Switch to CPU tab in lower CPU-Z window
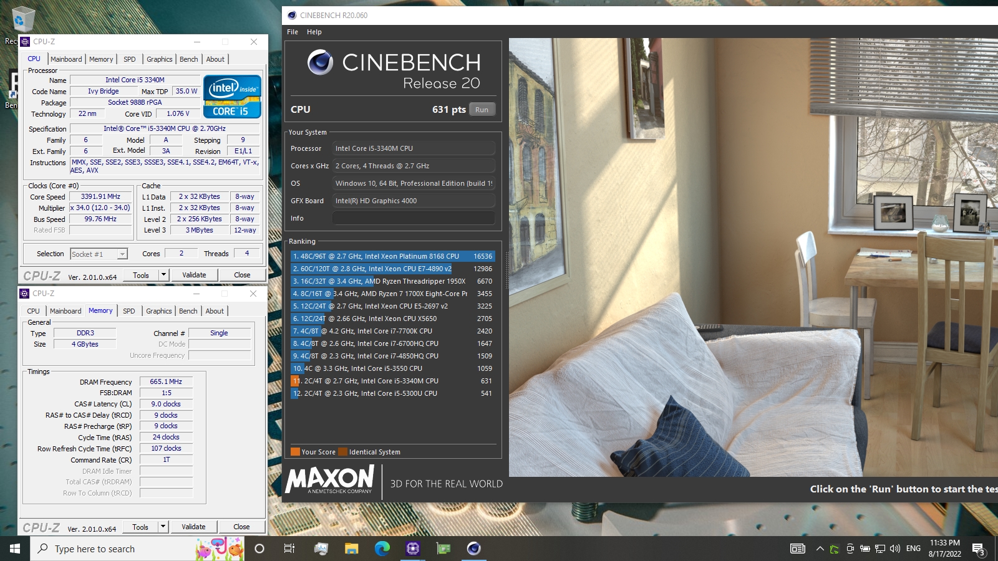 [33, 311]
